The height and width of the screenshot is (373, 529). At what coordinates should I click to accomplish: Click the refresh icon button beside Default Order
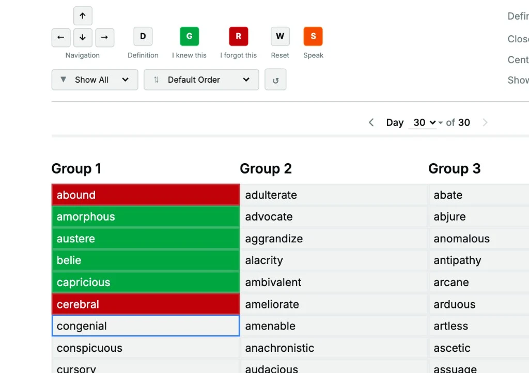pyautogui.click(x=276, y=80)
